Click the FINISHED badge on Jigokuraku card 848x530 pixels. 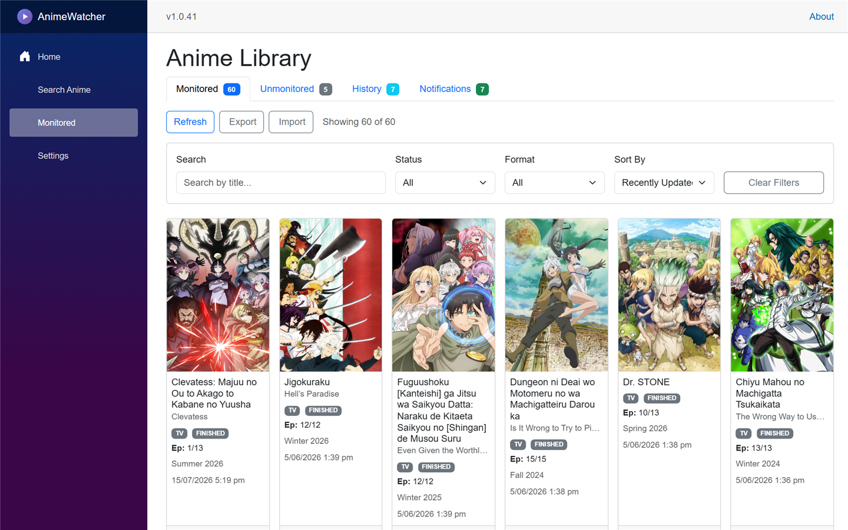coord(323,410)
